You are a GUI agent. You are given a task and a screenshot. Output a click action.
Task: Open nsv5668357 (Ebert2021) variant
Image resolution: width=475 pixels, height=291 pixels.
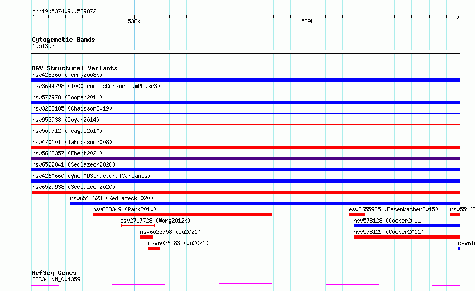67,153
